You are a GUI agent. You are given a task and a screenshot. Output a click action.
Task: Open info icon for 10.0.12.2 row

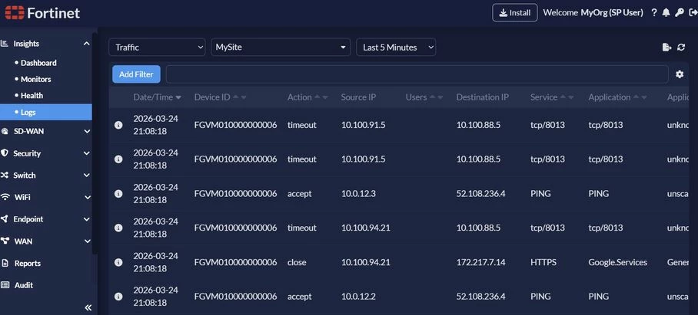[118, 296]
